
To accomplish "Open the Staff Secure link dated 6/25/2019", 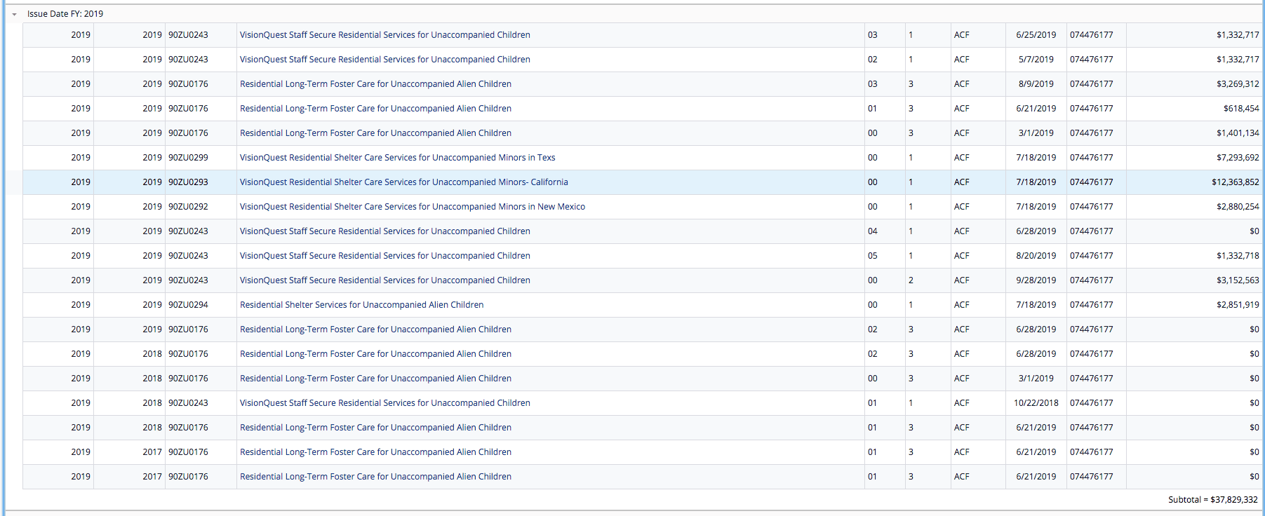I will click(x=385, y=35).
